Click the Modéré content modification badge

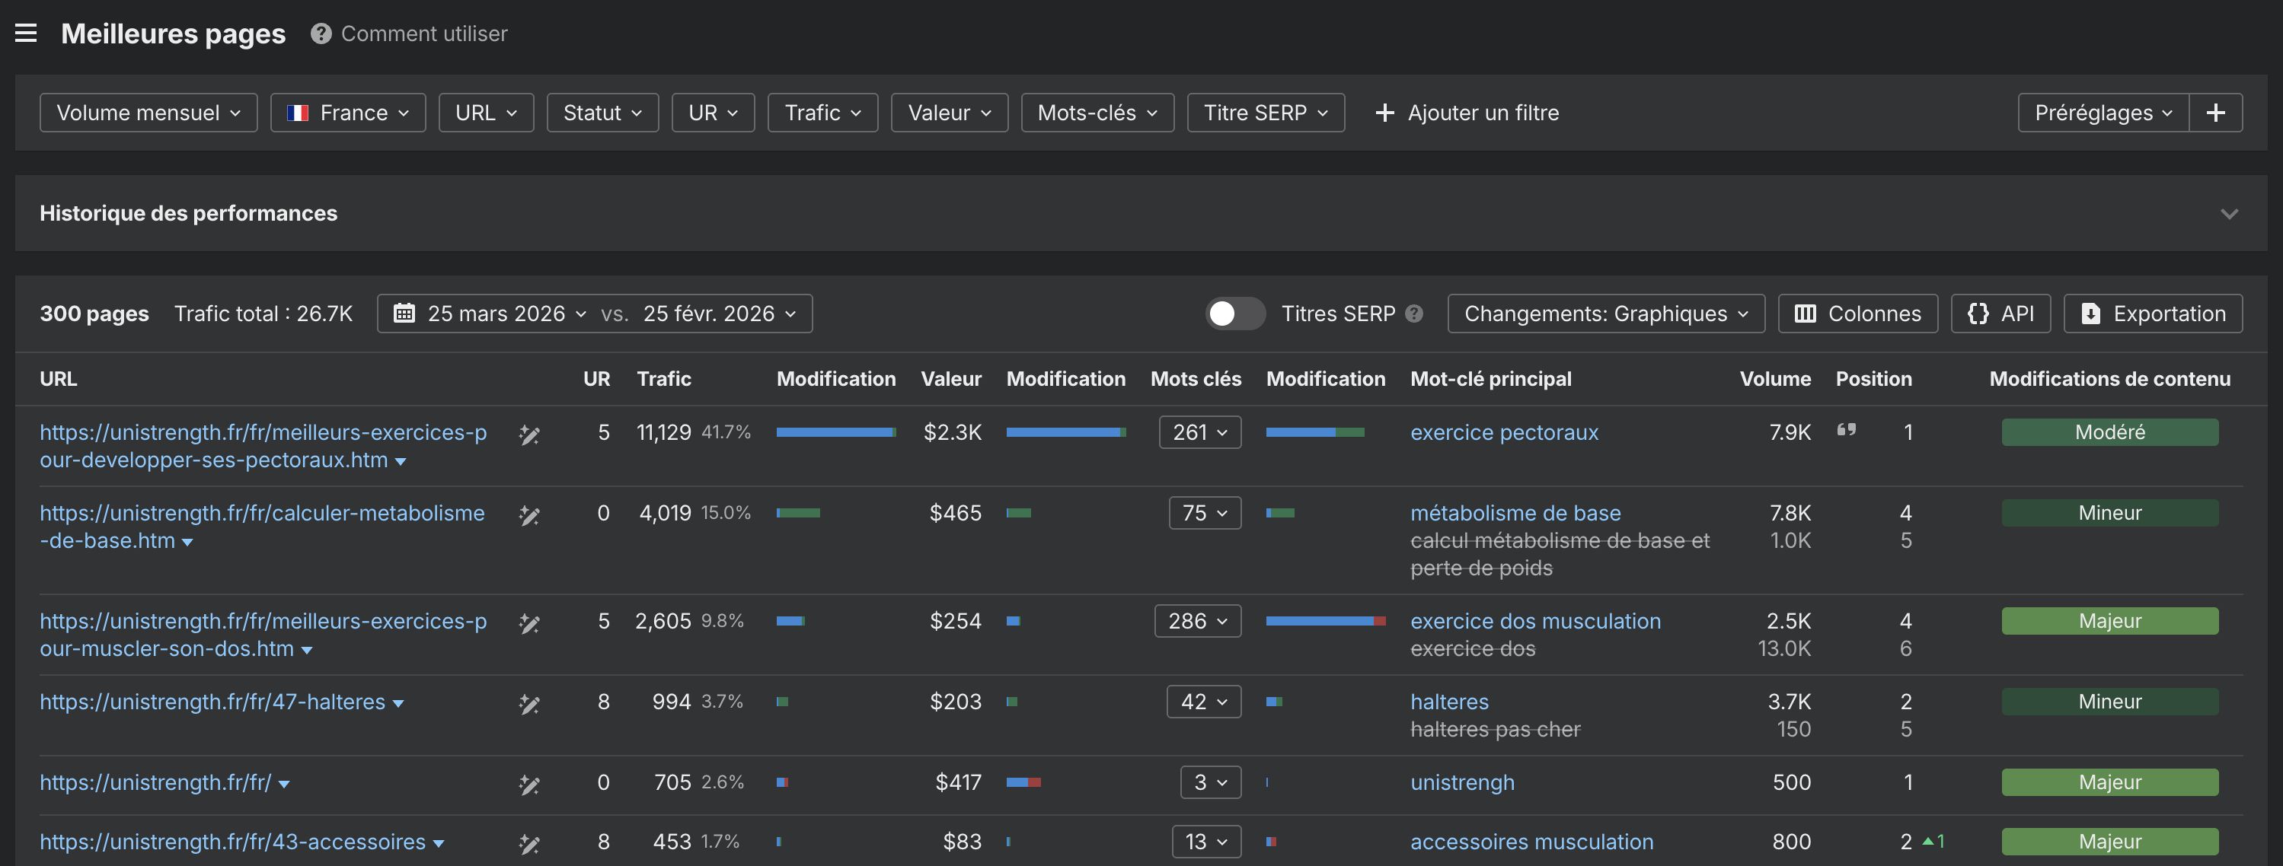pyautogui.click(x=2109, y=432)
